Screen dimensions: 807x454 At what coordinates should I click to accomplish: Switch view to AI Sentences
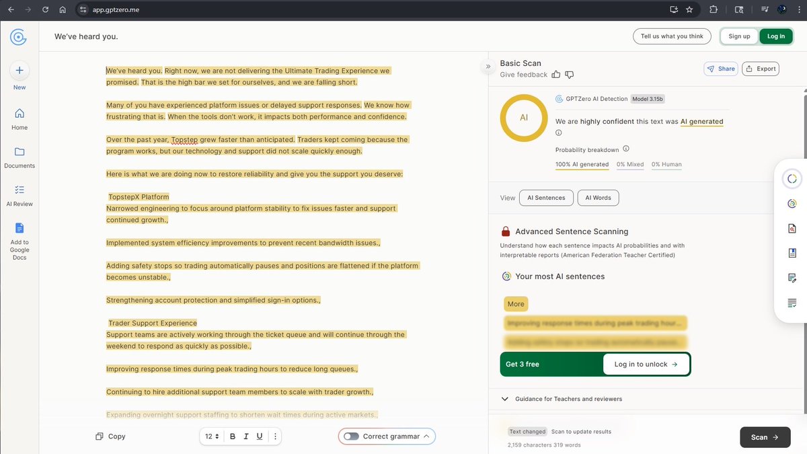click(546, 198)
